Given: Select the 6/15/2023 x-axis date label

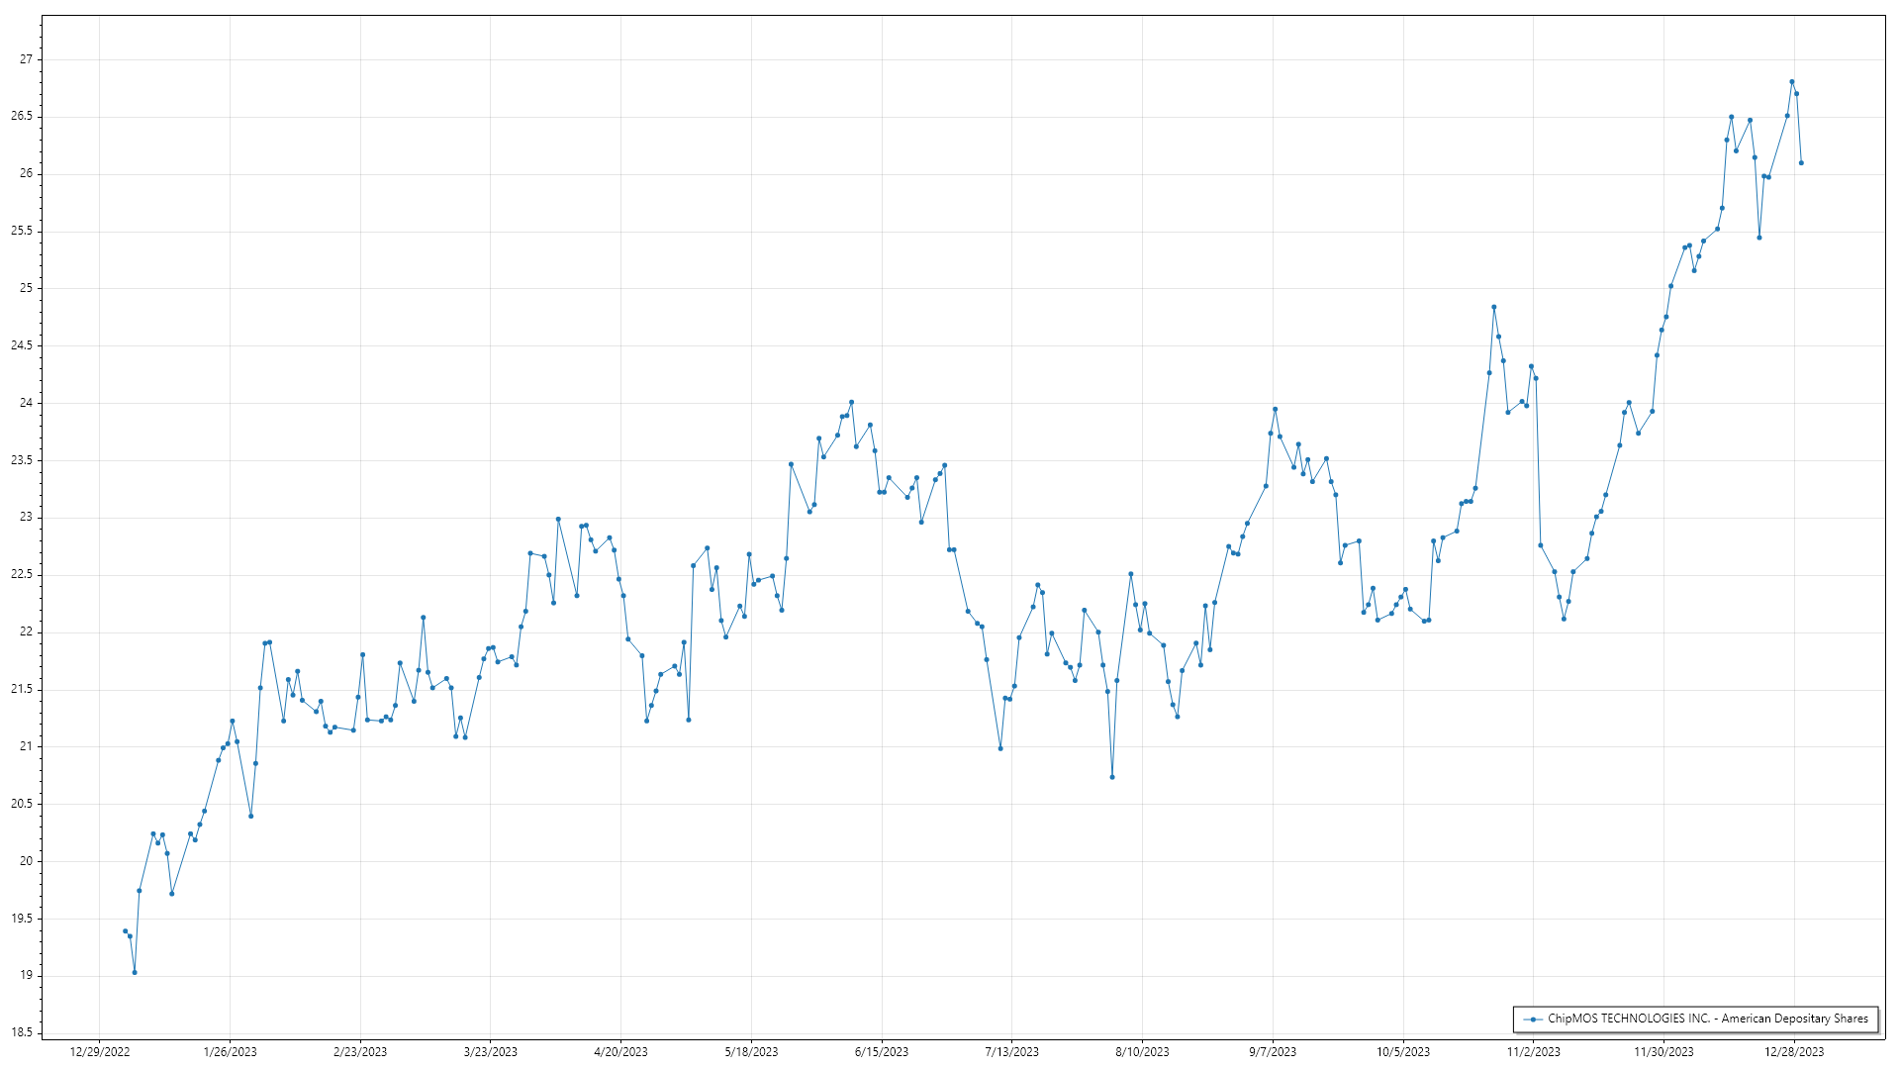Looking at the screenshot, I should [882, 1052].
